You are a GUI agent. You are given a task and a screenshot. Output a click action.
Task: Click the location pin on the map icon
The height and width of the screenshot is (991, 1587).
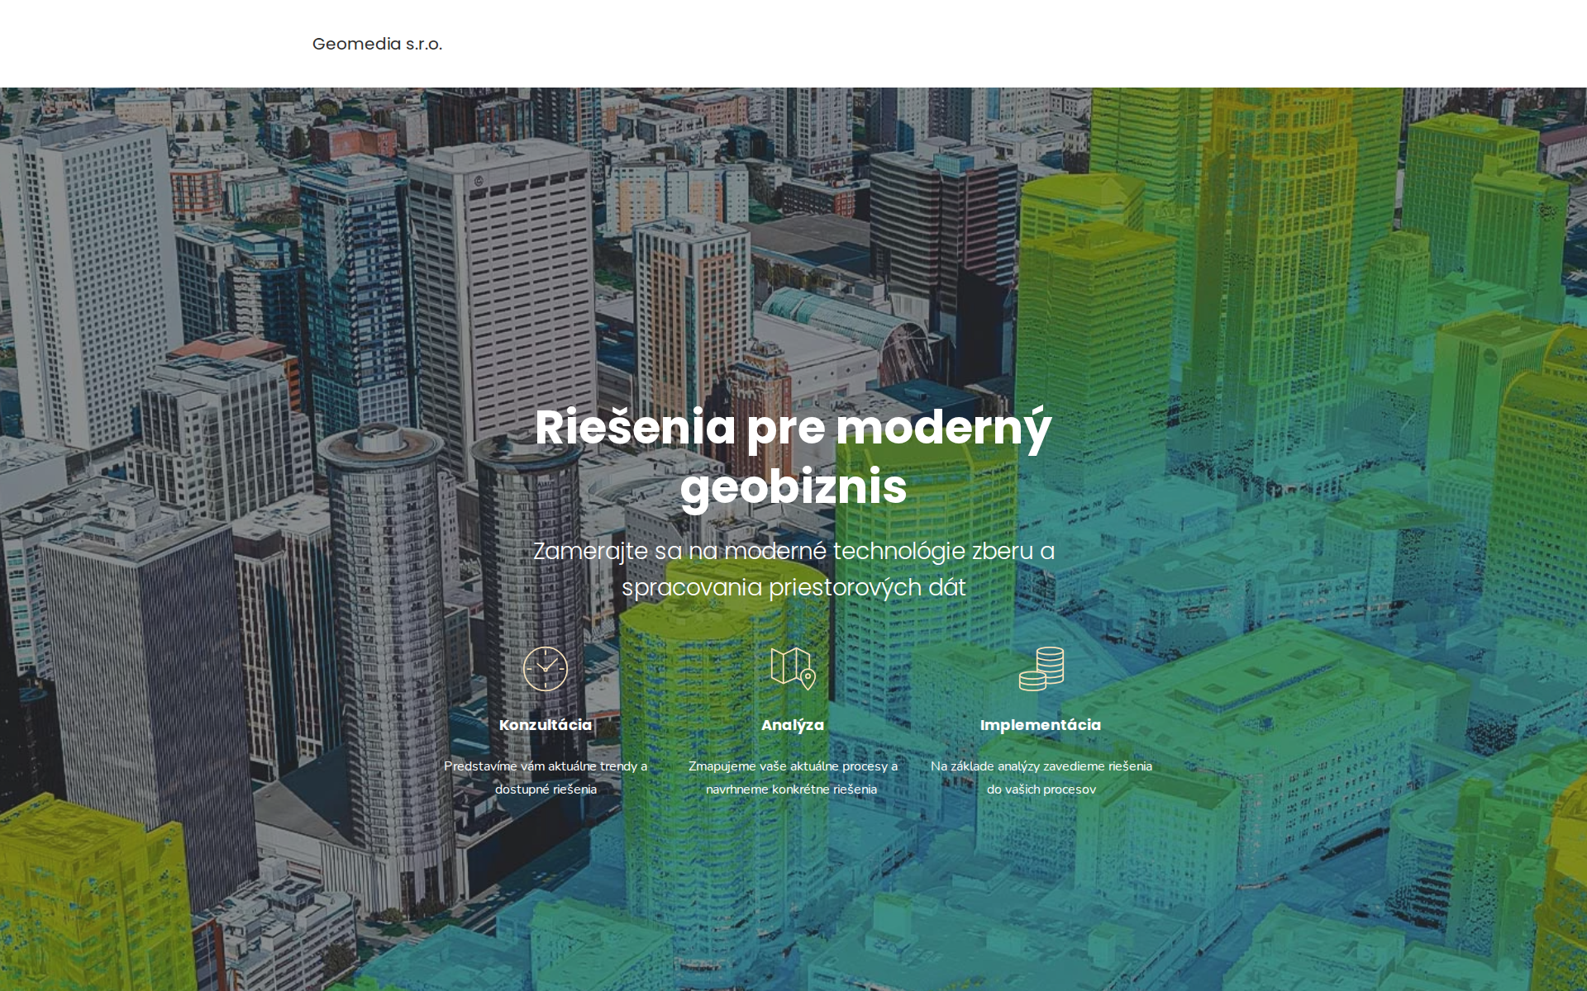pyautogui.click(x=808, y=679)
